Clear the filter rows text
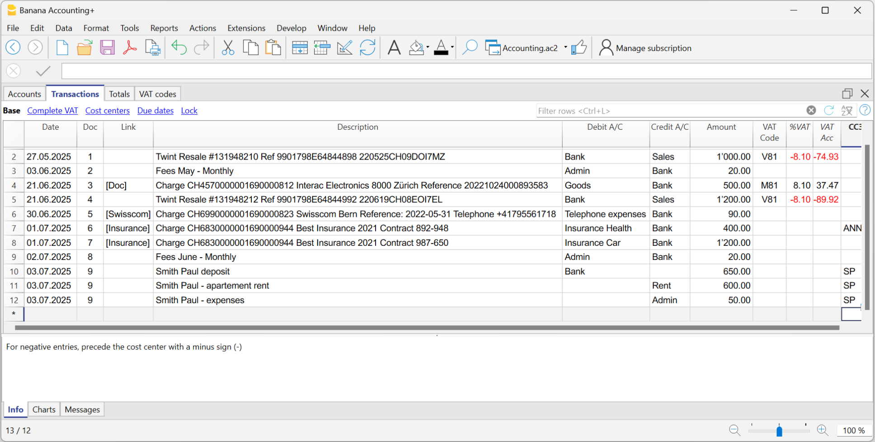 coord(811,110)
